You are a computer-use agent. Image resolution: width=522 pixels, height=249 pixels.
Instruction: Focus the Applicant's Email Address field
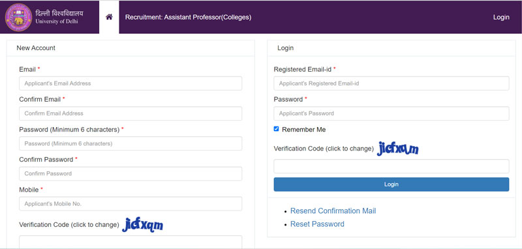pos(130,83)
